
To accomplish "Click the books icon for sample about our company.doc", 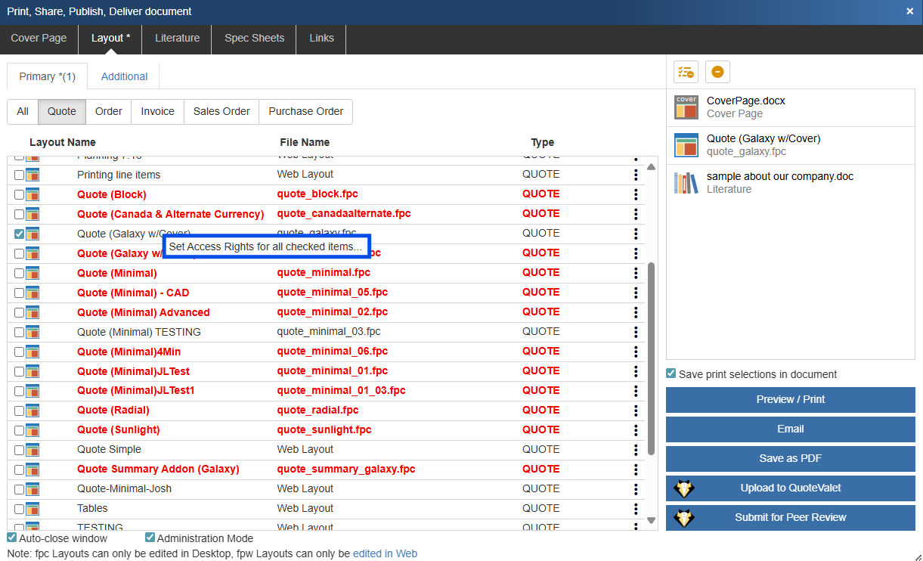I will click(686, 183).
